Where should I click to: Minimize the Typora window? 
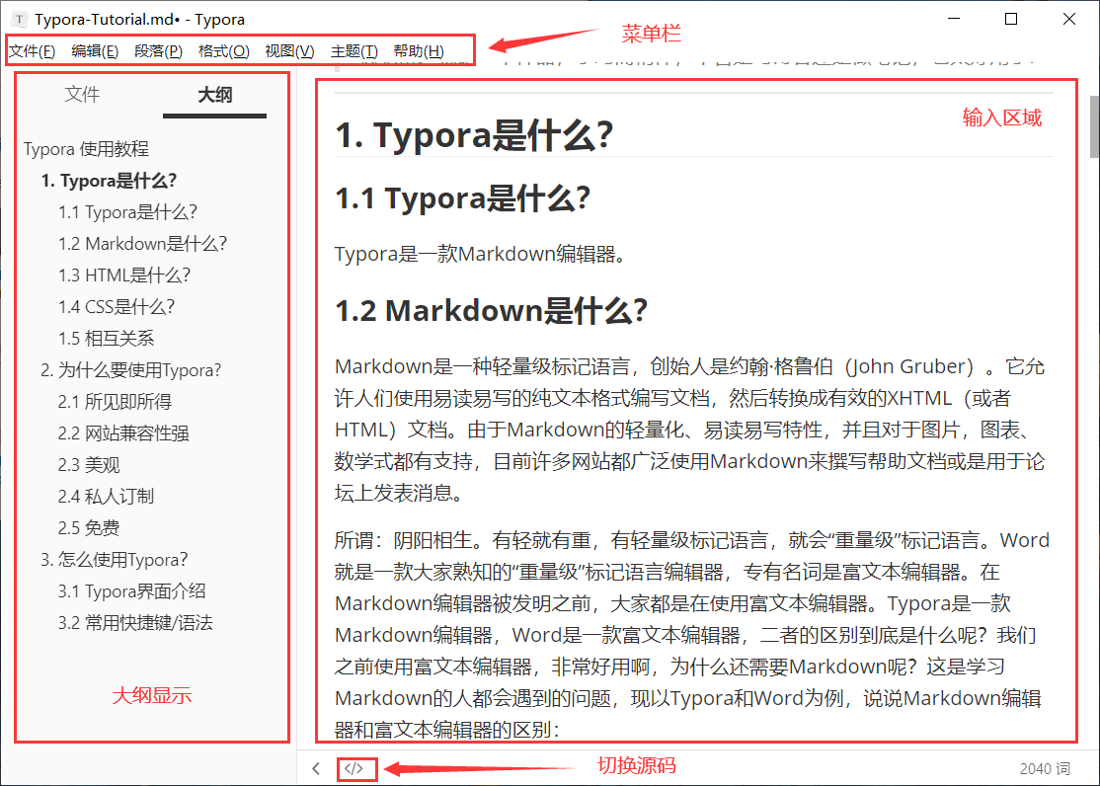pos(953,19)
